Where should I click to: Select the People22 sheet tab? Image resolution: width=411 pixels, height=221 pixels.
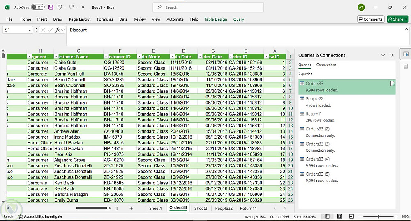224,208
